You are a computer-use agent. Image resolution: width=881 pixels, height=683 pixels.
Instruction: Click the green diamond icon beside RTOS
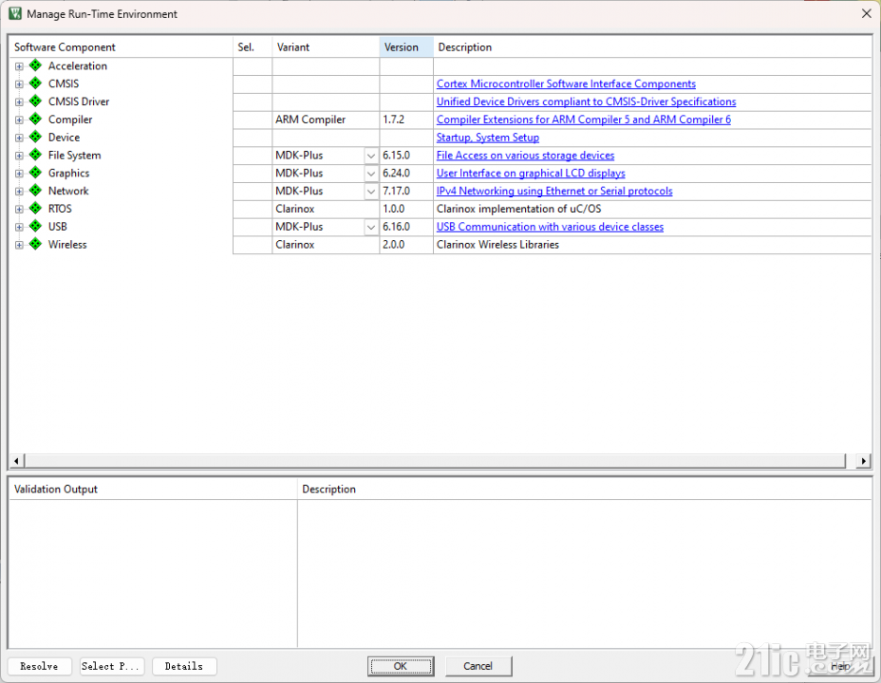(x=35, y=209)
